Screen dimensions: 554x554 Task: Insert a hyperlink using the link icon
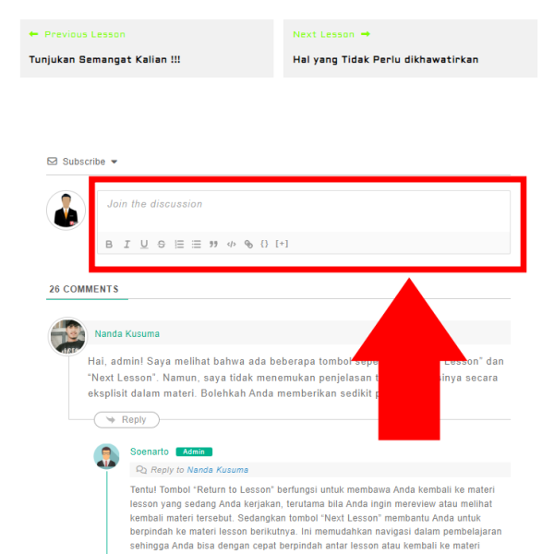(248, 244)
